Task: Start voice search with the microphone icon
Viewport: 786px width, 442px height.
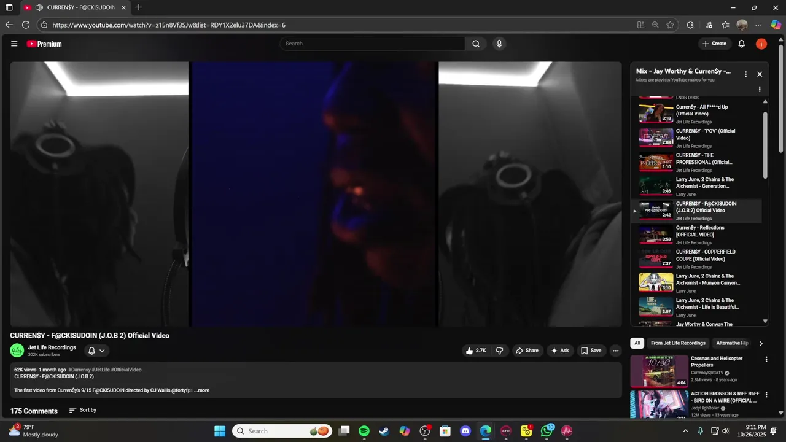Action: [x=499, y=44]
